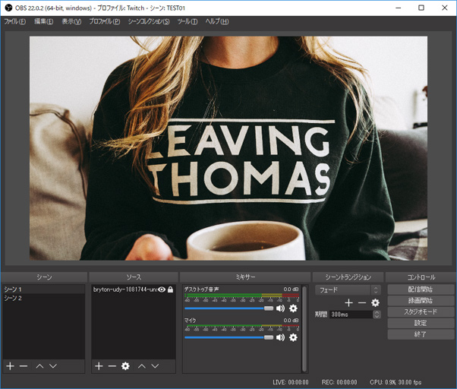Click 録画開始 to start recording
This screenshot has width=457, height=389.
(421, 301)
